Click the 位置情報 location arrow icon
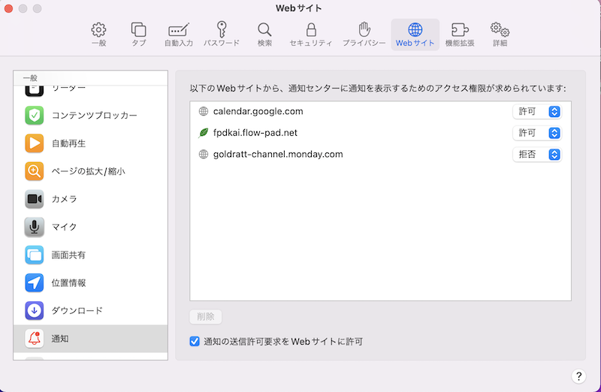Image resolution: width=601 pixels, height=392 pixels. click(x=34, y=283)
